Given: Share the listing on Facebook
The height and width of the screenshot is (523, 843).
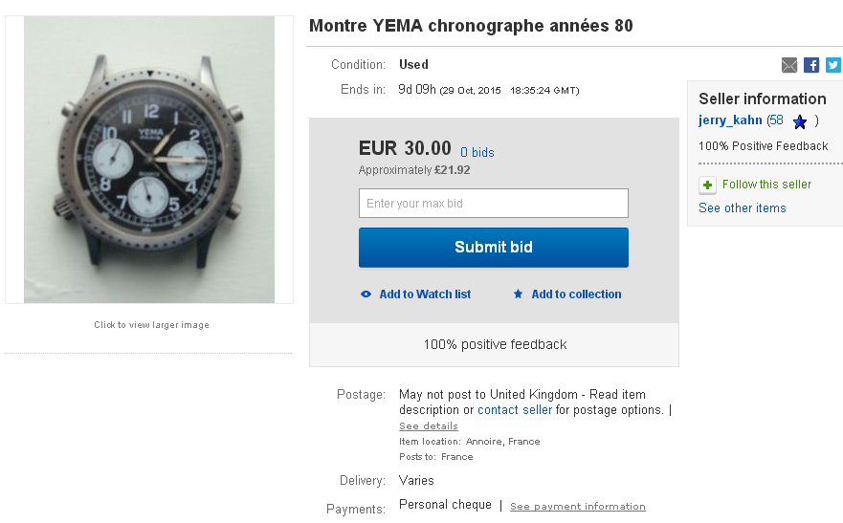Looking at the screenshot, I should 811,65.
